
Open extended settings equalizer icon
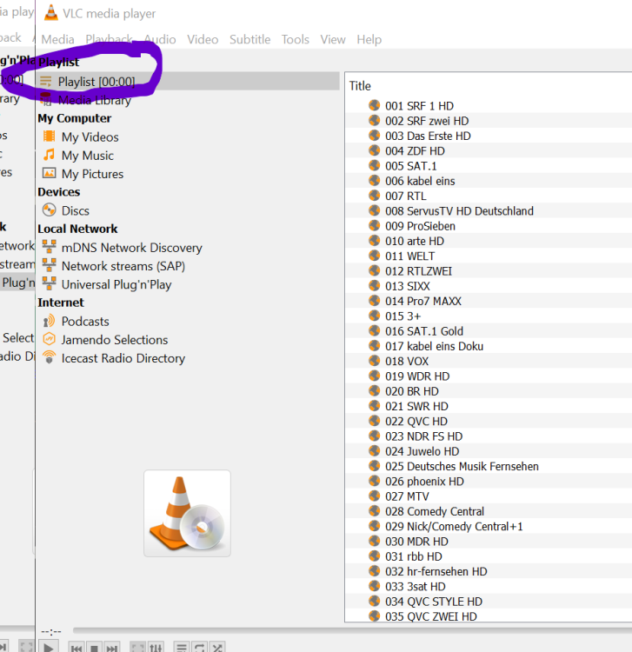pyautogui.click(x=156, y=648)
